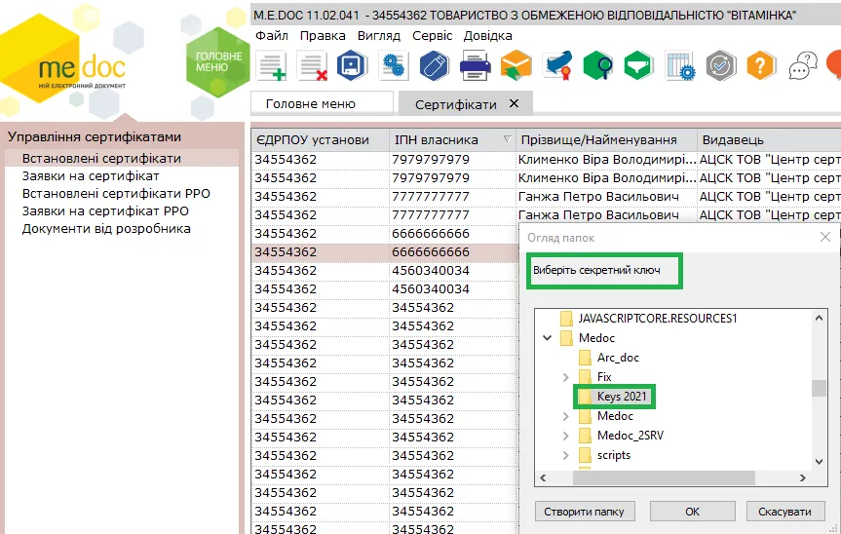Click the folder tree scroll-up arrow

pyautogui.click(x=819, y=318)
